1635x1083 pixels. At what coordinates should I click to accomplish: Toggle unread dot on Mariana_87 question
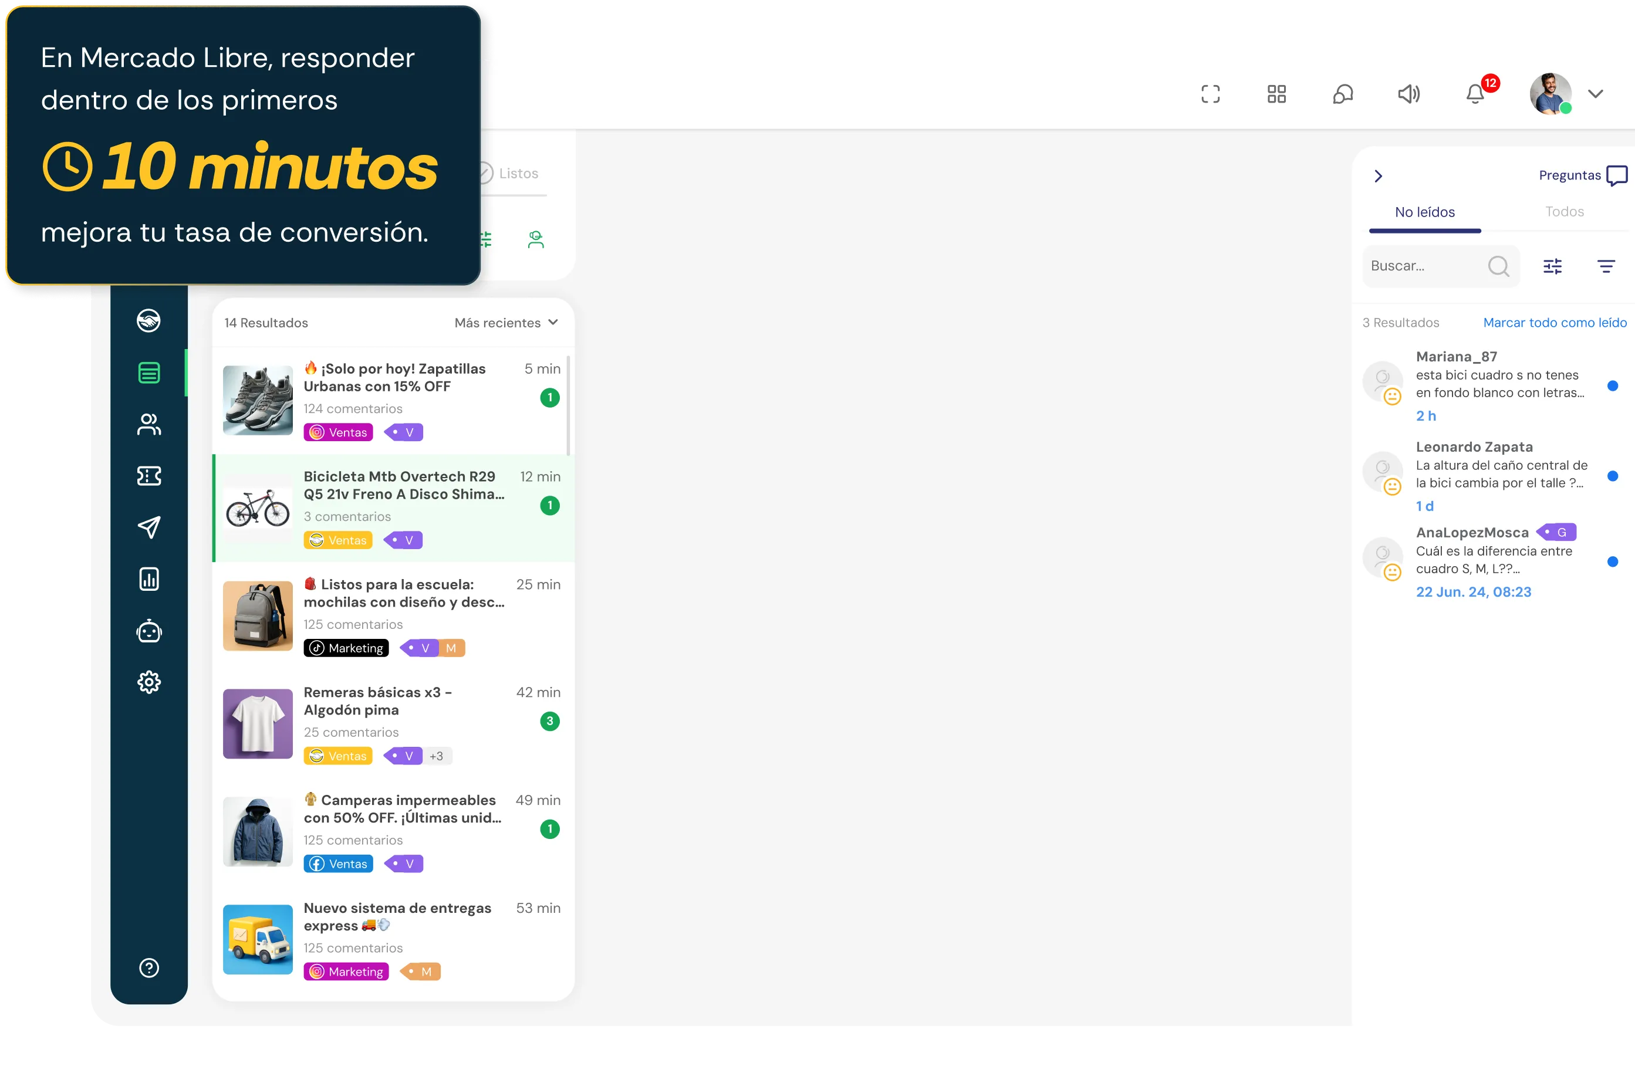[x=1612, y=385]
